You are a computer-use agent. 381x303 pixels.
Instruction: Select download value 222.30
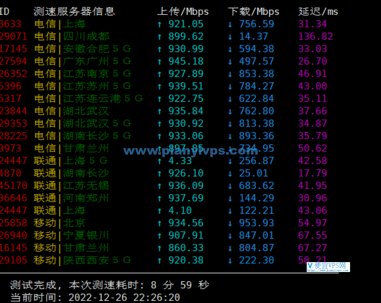(x=257, y=260)
